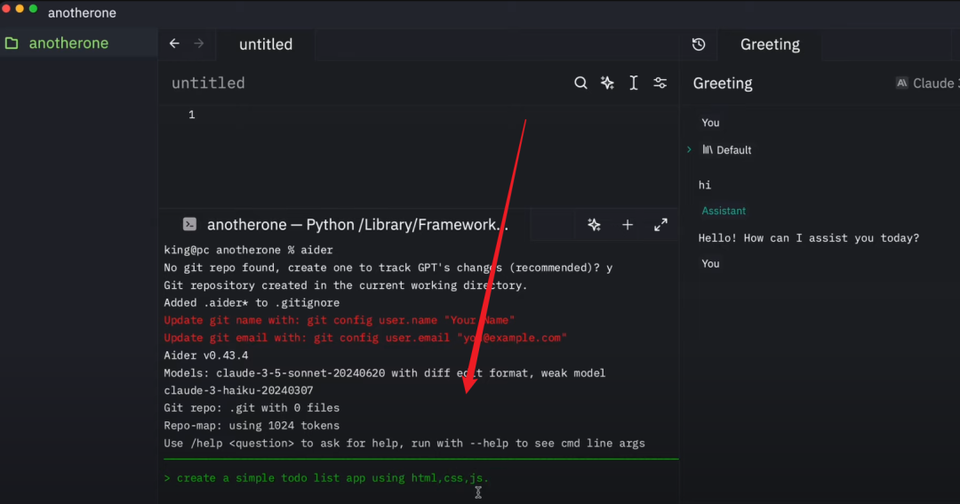Viewport: 960px width, 504px height.
Task: Go forward with the right arrow
Action: pyautogui.click(x=199, y=44)
